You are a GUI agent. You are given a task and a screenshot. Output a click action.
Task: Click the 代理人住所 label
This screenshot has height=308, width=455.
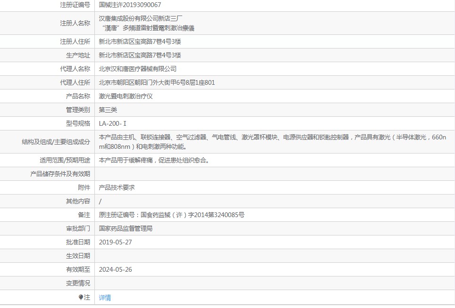(75, 82)
